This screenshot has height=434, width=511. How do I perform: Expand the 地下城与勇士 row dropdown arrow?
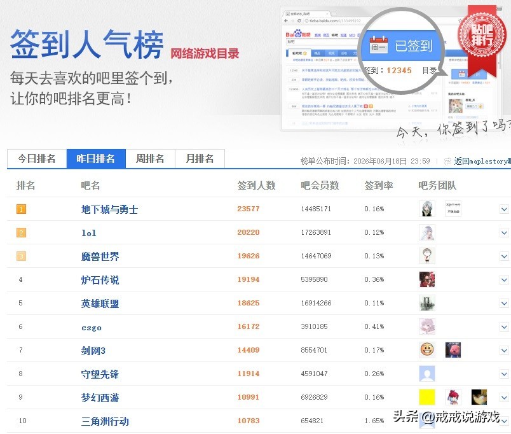coord(504,209)
